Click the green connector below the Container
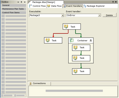The image size is (119, 98). [81, 66]
